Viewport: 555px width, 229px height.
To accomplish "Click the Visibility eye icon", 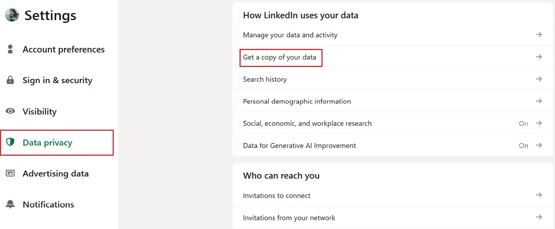I will click(x=10, y=111).
